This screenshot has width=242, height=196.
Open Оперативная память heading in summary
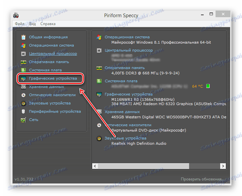(125, 68)
